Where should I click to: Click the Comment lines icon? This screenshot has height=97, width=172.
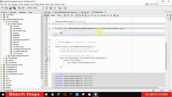pos(115,15)
